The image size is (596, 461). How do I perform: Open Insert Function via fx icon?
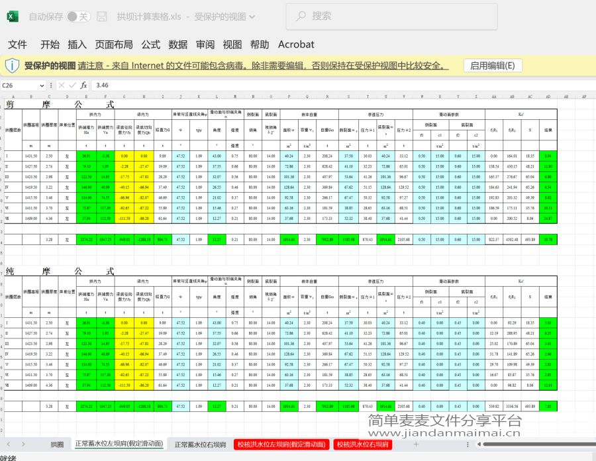(x=83, y=85)
